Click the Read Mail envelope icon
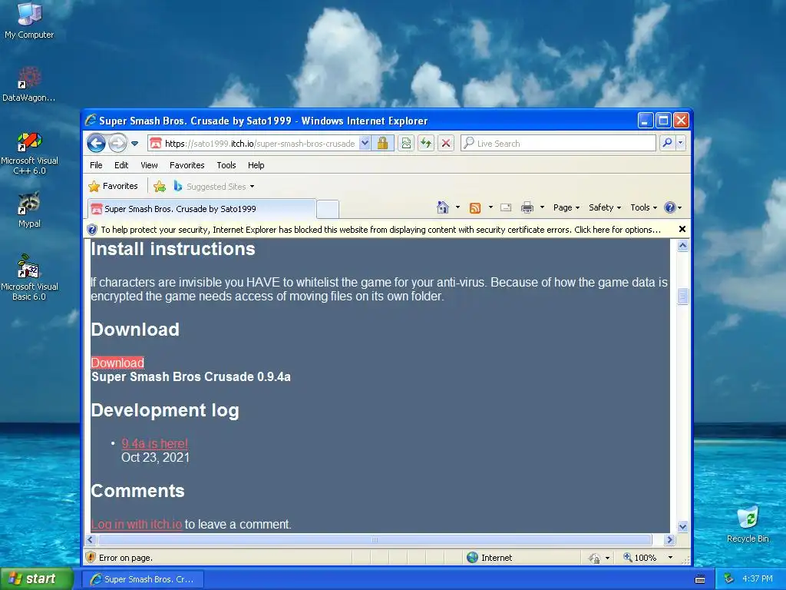This screenshot has height=590, width=786. tap(506, 207)
